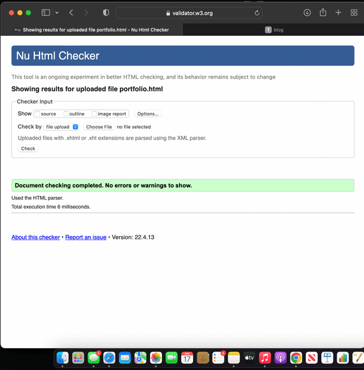
Task: Open Numbers from the Dock
Action: (x=343, y=358)
